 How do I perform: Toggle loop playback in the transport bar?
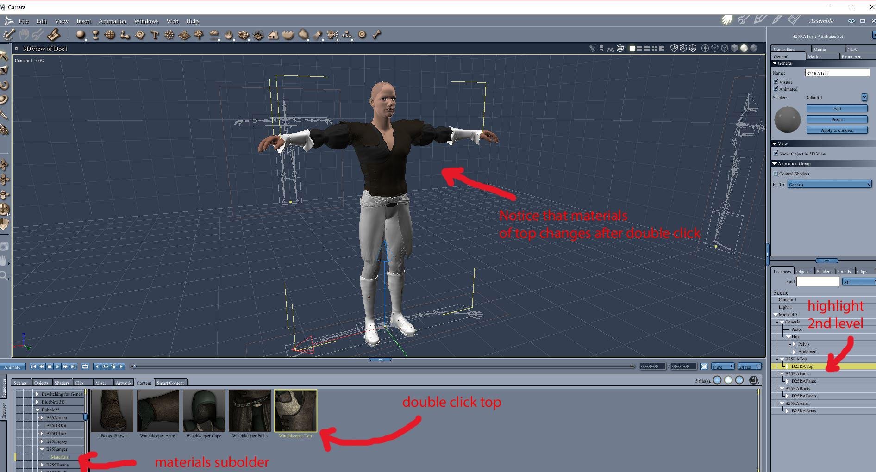click(85, 366)
